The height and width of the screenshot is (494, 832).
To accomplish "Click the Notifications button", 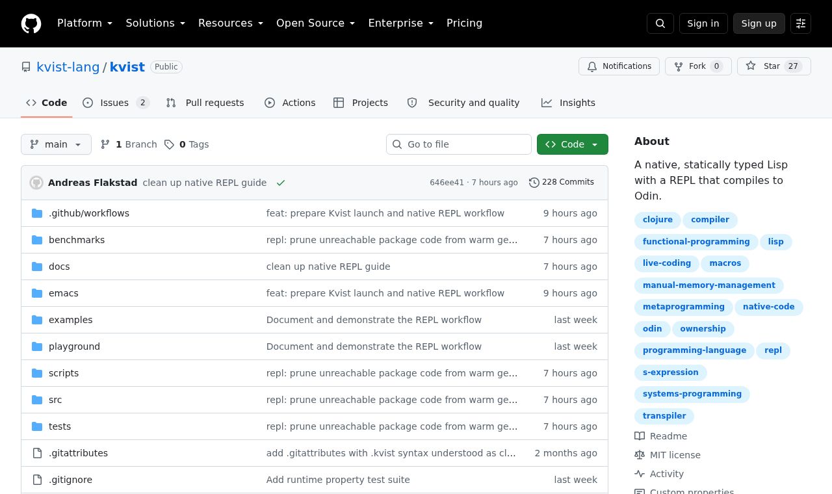I will click(619, 66).
